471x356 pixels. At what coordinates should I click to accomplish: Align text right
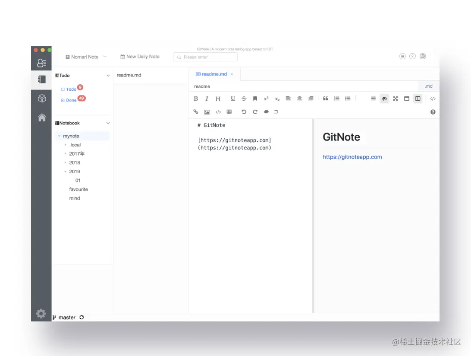[x=311, y=99]
